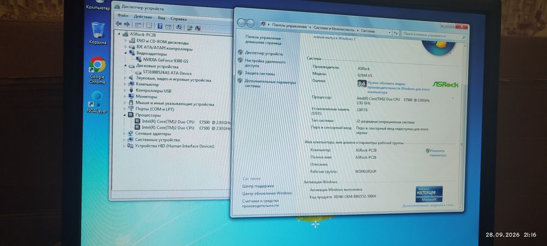Click uninstall device icon with red X
Viewport: 547px width, 246px height.
click(197, 28)
